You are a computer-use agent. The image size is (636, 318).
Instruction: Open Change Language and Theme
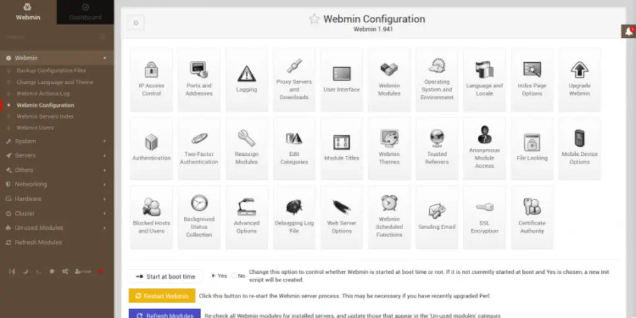pos(55,82)
